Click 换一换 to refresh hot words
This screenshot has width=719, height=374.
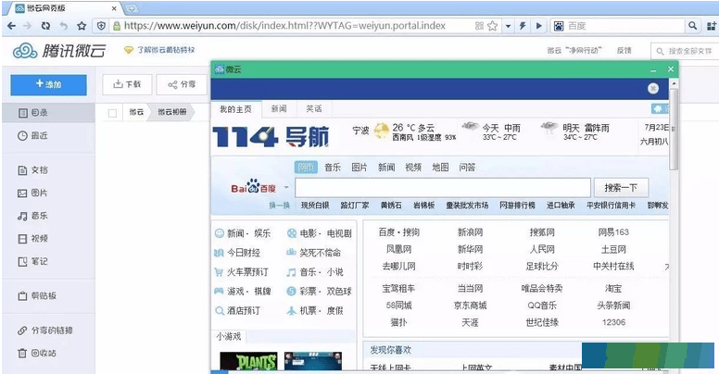click(x=279, y=206)
